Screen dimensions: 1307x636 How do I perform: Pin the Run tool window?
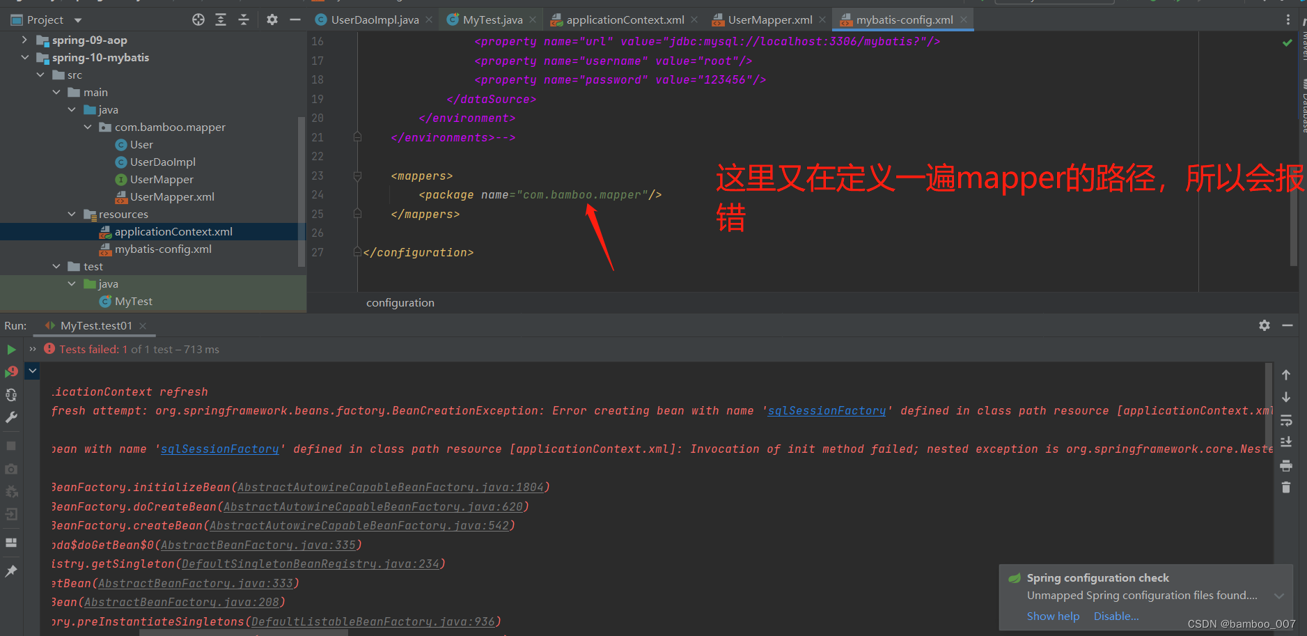(11, 571)
